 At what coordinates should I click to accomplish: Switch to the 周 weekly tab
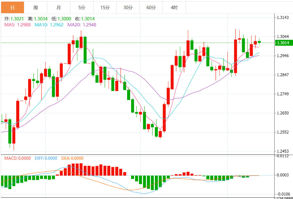35,7
